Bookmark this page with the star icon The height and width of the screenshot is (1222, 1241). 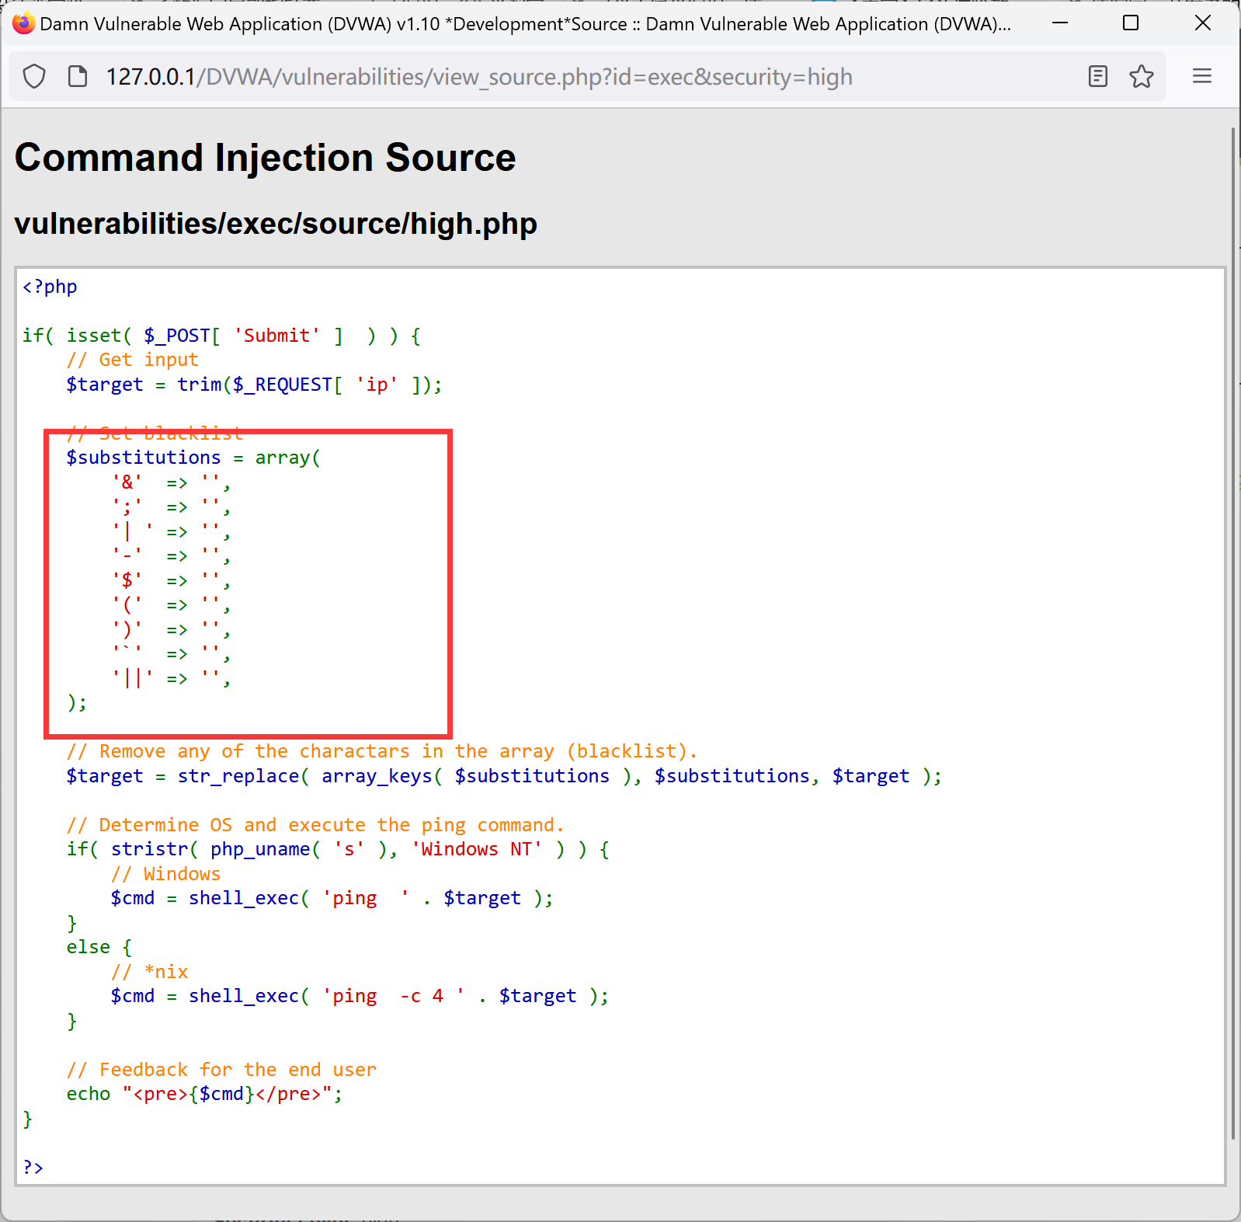[1142, 76]
